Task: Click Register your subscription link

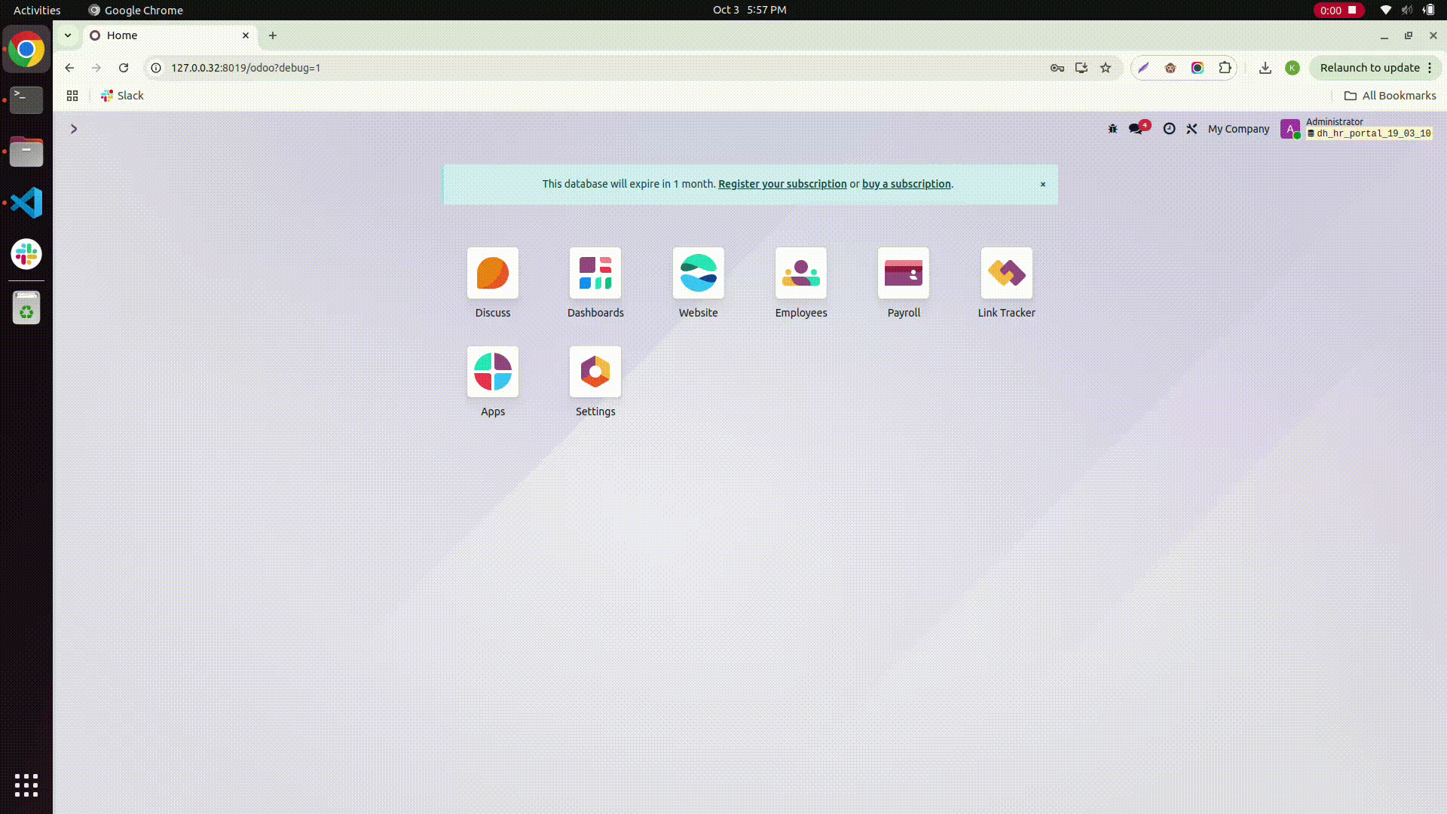Action: pos(782,184)
